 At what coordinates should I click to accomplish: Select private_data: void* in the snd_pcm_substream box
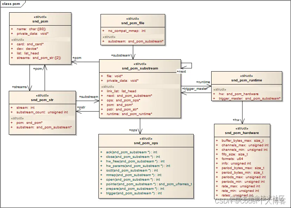coord(123,81)
